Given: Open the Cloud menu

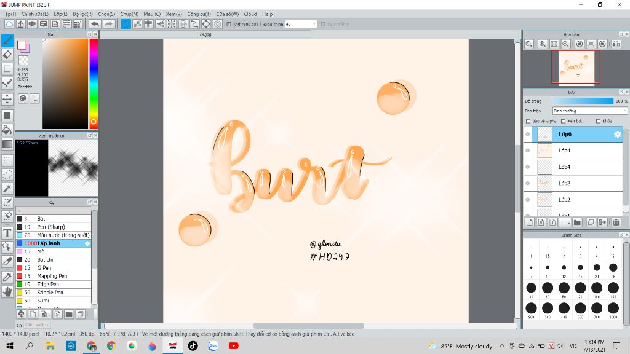Looking at the screenshot, I should [x=250, y=14].
